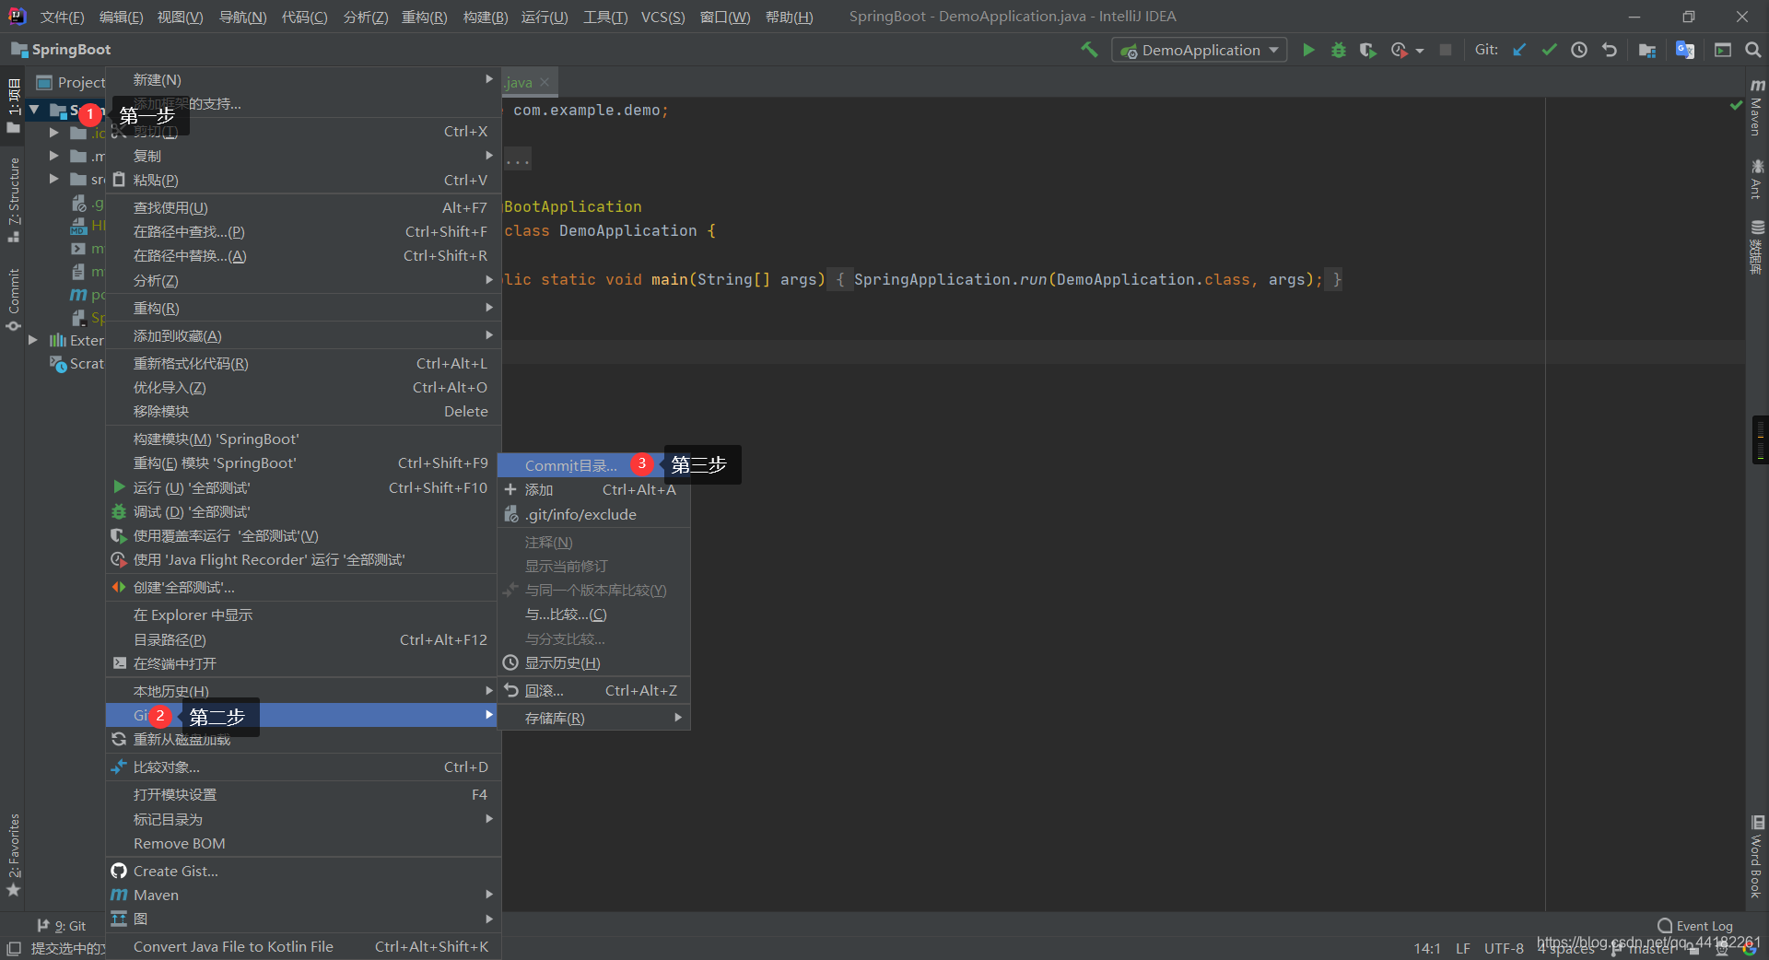Click the Build hammer icon
The image size is (1769, 960).
[x=1089, y=50]
